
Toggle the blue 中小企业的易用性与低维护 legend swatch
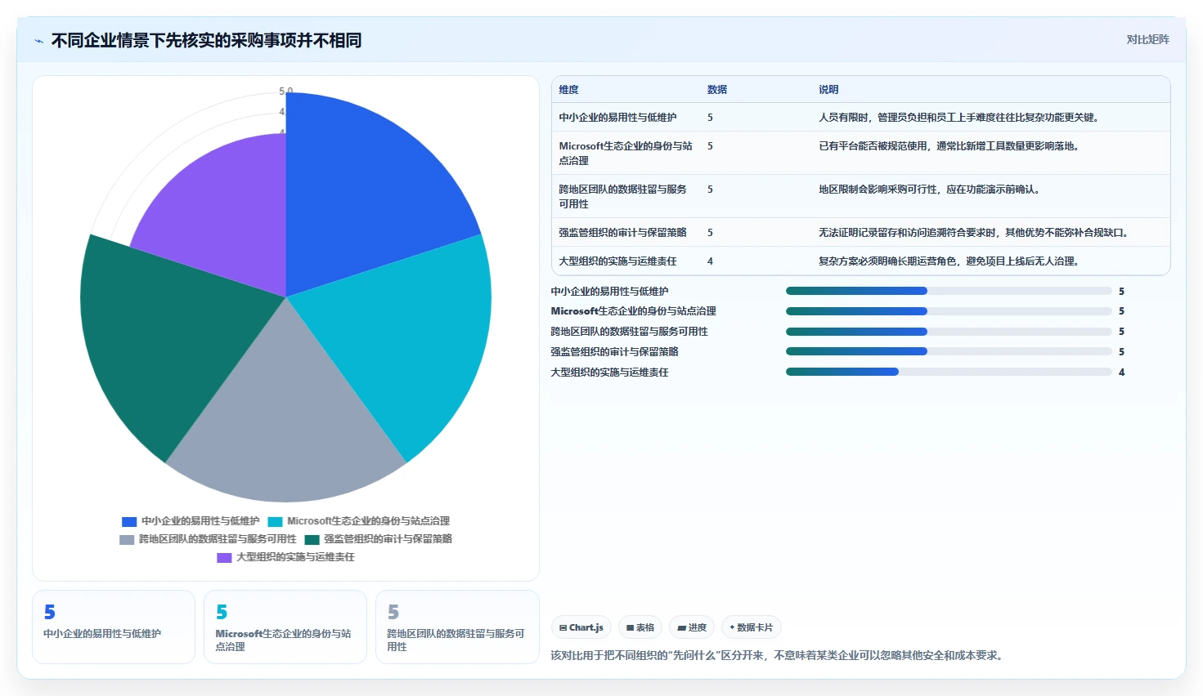coord(129,521)
